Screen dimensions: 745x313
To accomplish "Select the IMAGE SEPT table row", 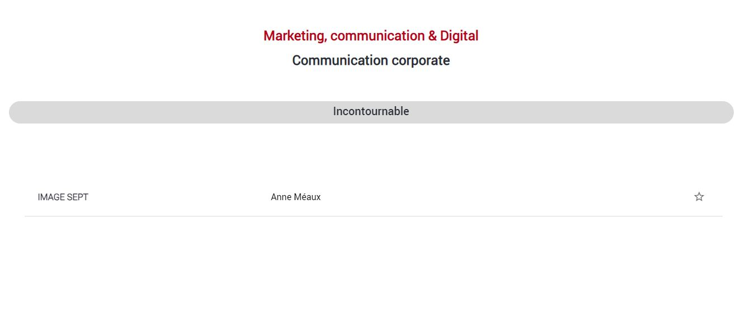I will [x=374, y=197].
